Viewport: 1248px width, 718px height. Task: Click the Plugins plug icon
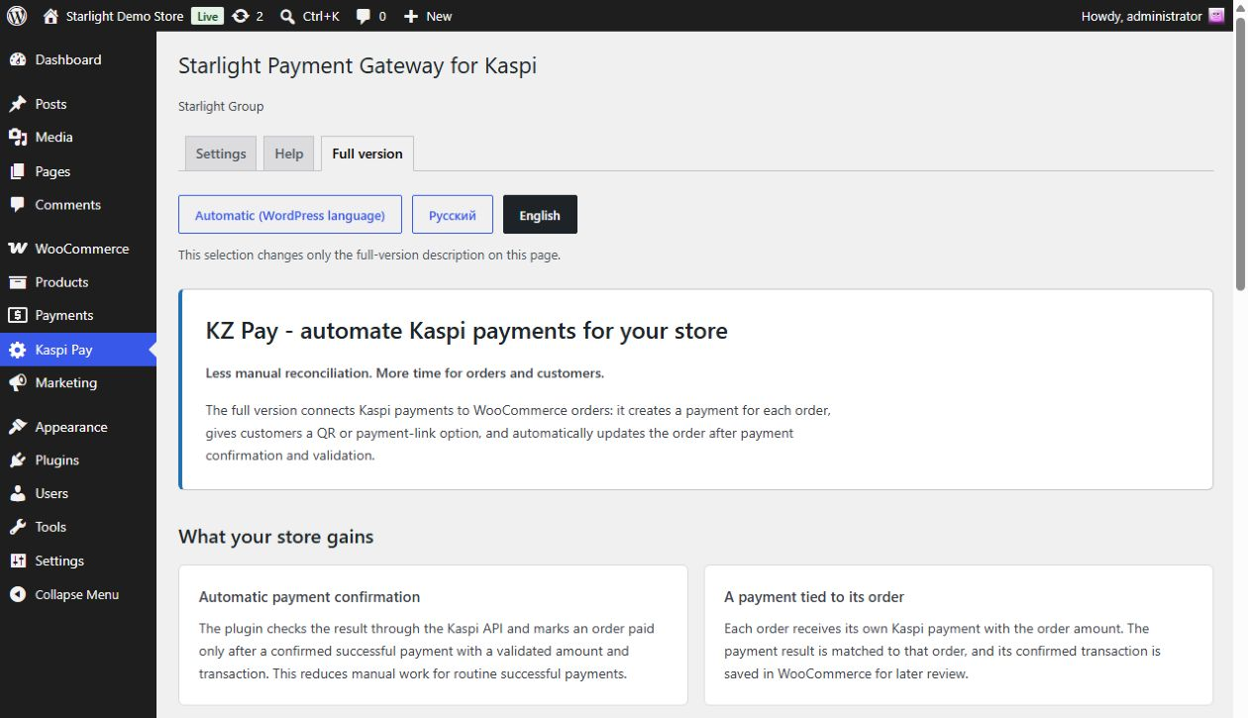18,461
